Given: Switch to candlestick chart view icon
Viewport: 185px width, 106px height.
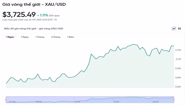Looking at the screenshot, I should (179, 29).
